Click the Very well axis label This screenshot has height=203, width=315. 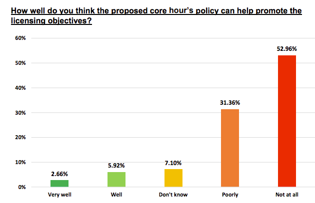(59, 195)
